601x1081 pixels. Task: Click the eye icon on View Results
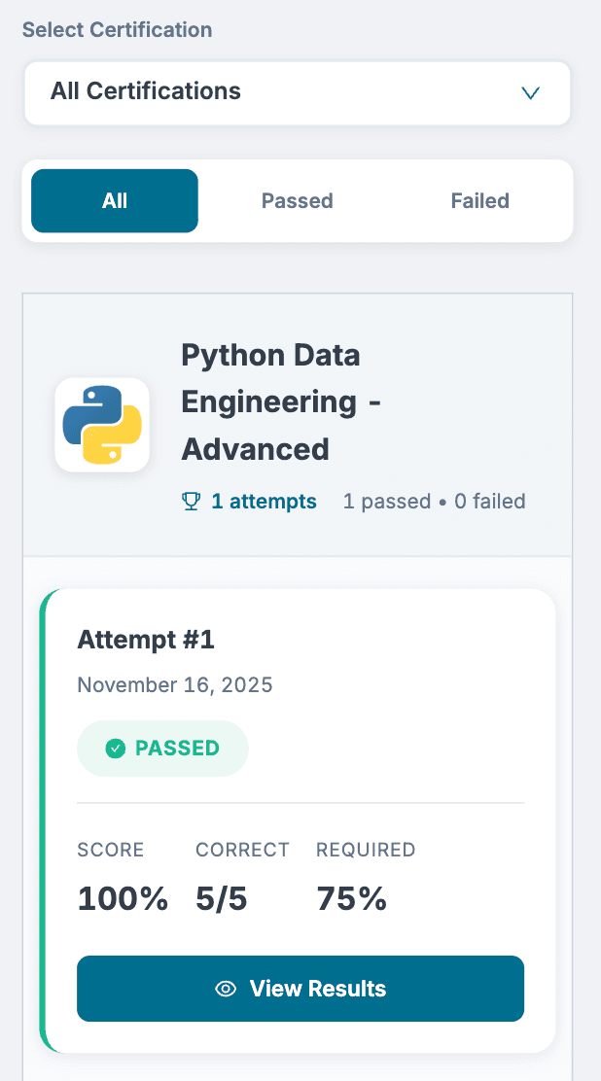[226, 989]
